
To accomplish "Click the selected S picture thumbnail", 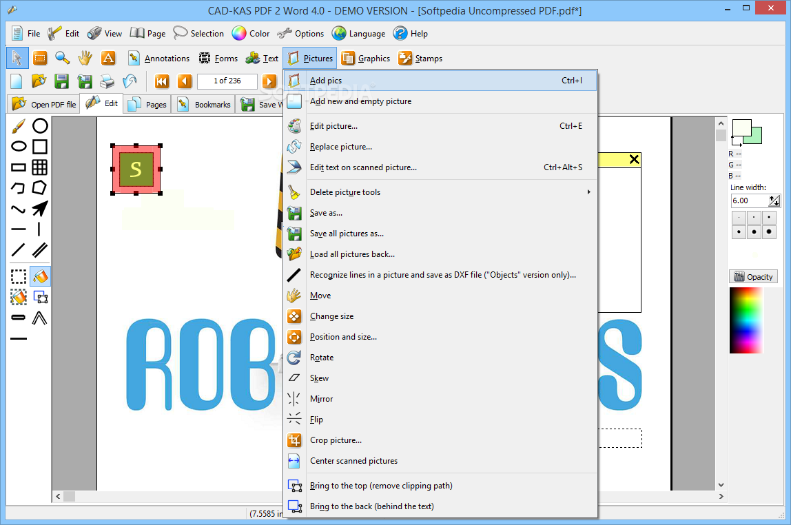I will click(136, 169).
